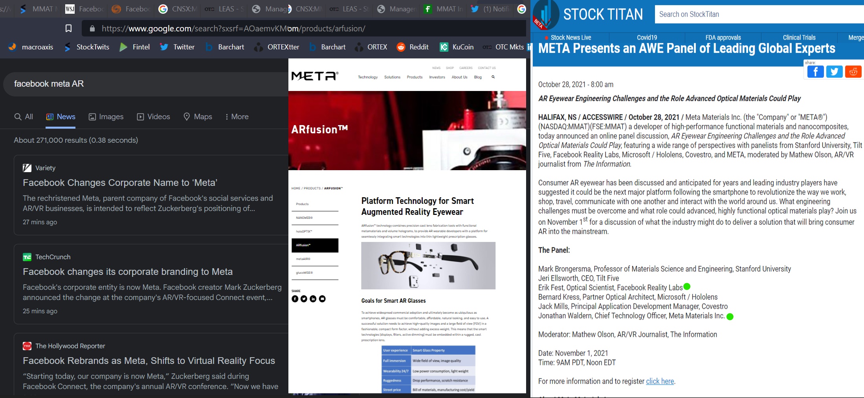
Task: Share META page via email round icon
Action: (322, 299)
